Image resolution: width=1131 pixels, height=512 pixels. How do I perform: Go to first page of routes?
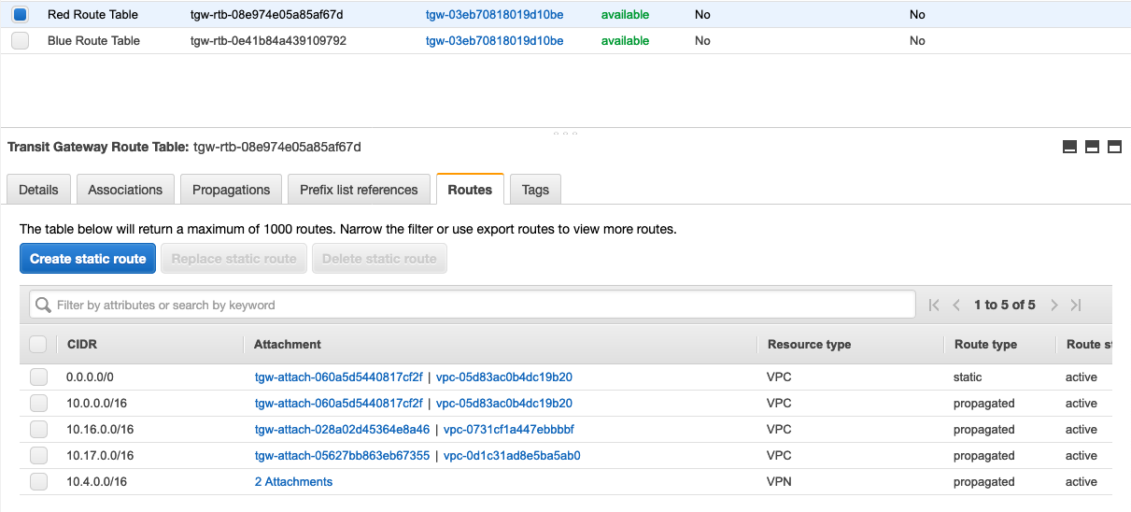pyautogui.click(x=934, y=305)
